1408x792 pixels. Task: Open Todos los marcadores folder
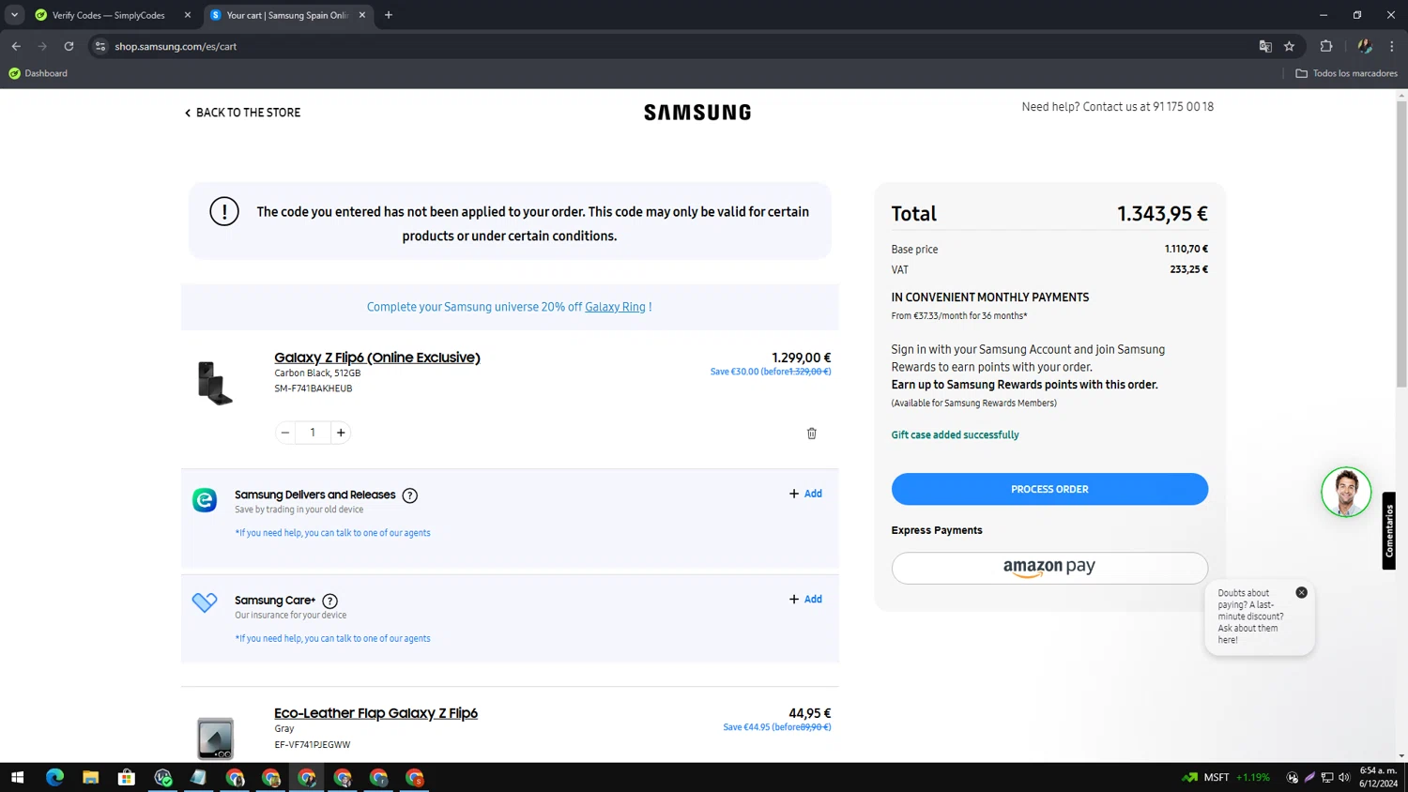pos(1346,73)
